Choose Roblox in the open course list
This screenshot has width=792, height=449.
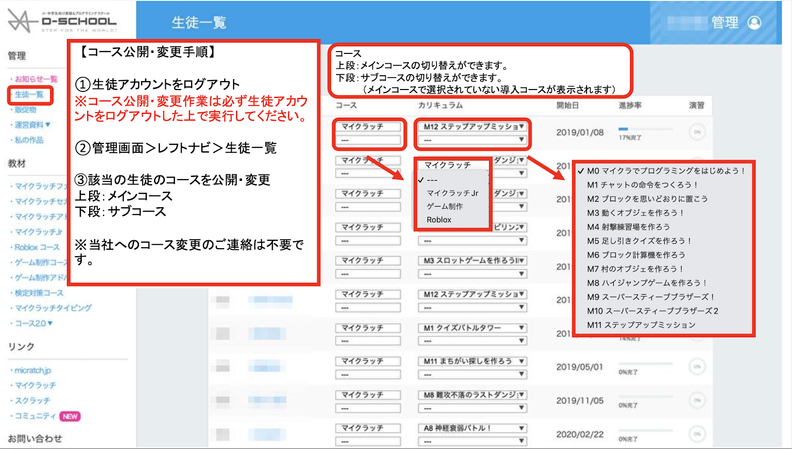[x=439, y=220]
